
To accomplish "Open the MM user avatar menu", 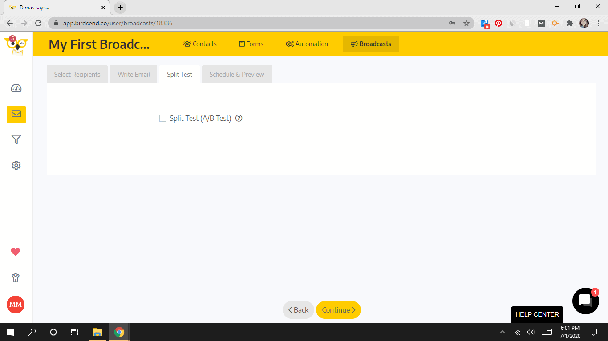I will [16, 305].
